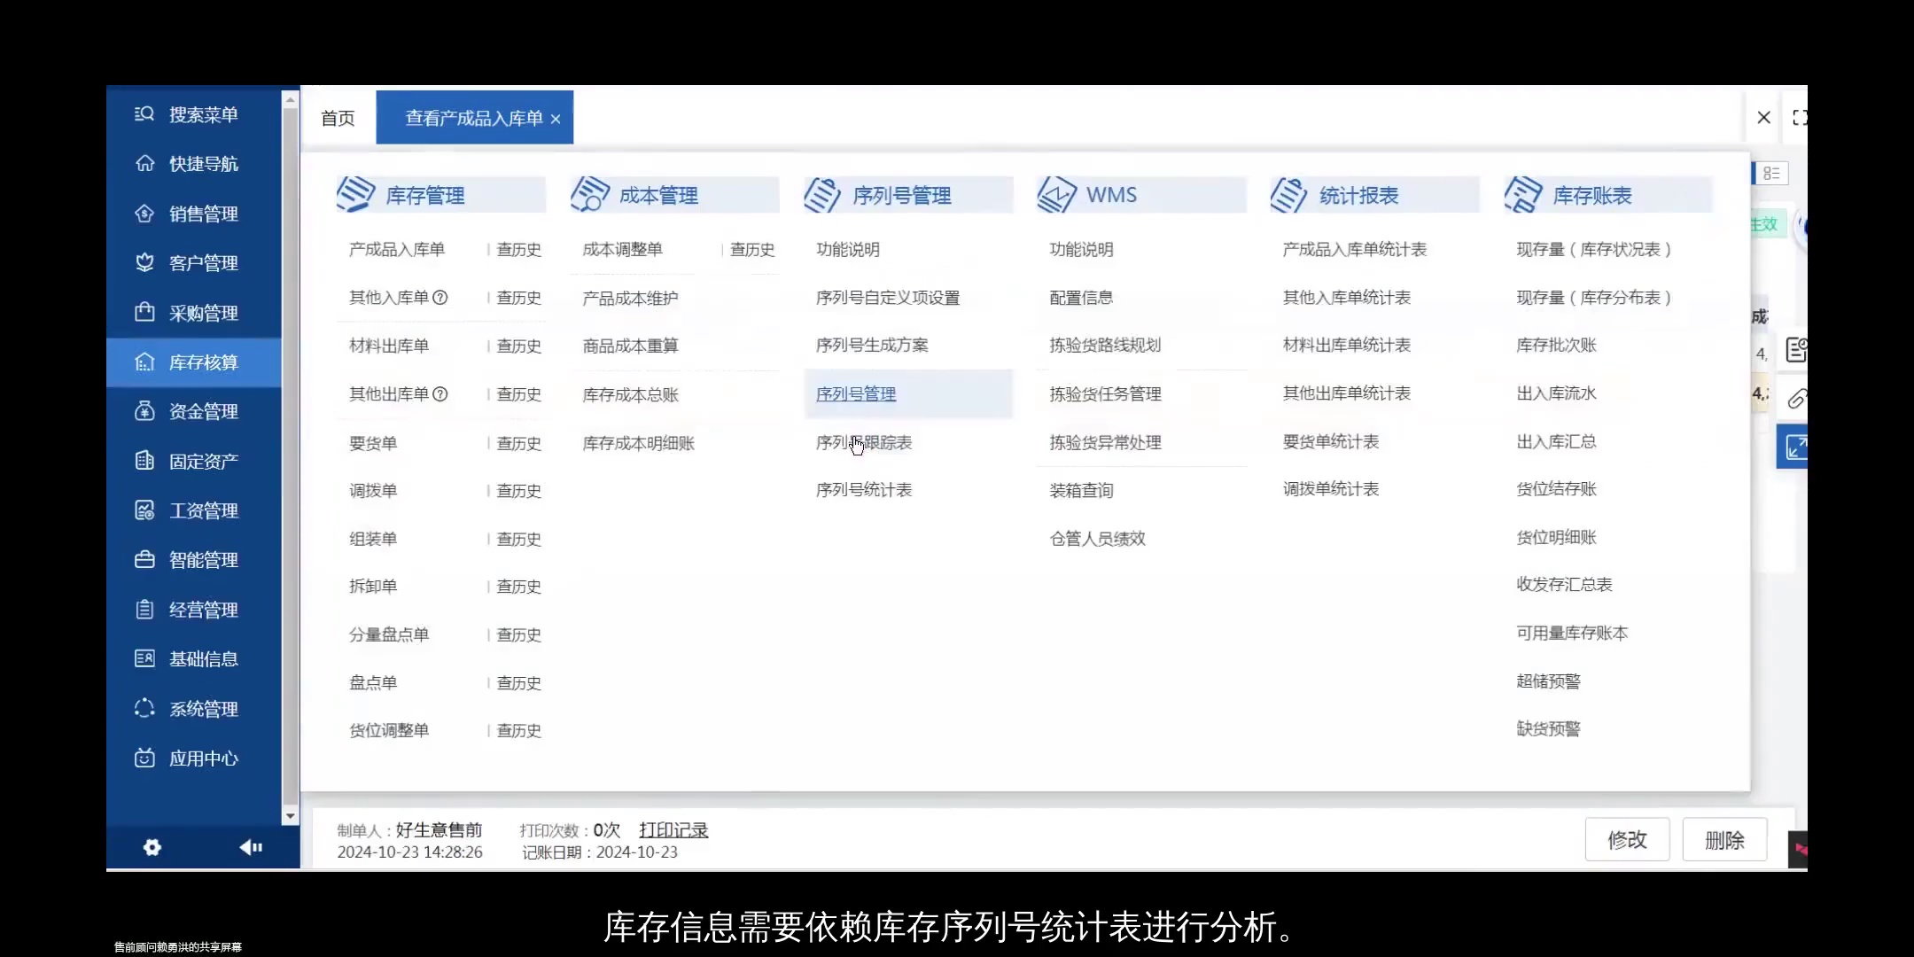Click the 修改 button
Image resolution: width=1914 pixels, height=957 pixels.
pyautogui.click(x=1627, y=839)
